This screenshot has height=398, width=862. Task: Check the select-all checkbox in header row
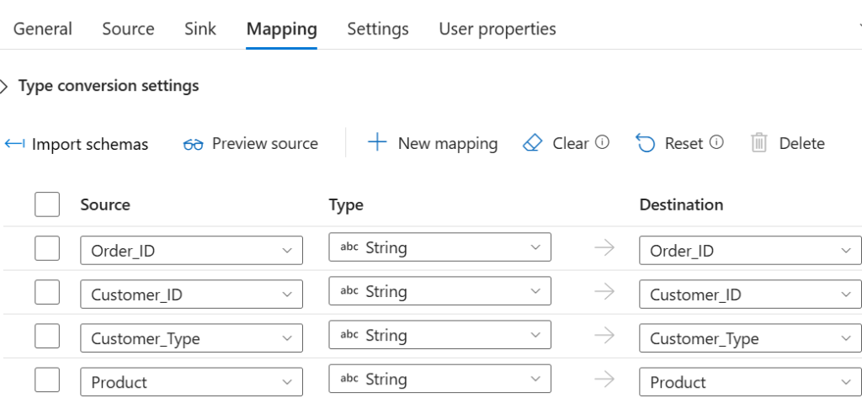[47, 204]
